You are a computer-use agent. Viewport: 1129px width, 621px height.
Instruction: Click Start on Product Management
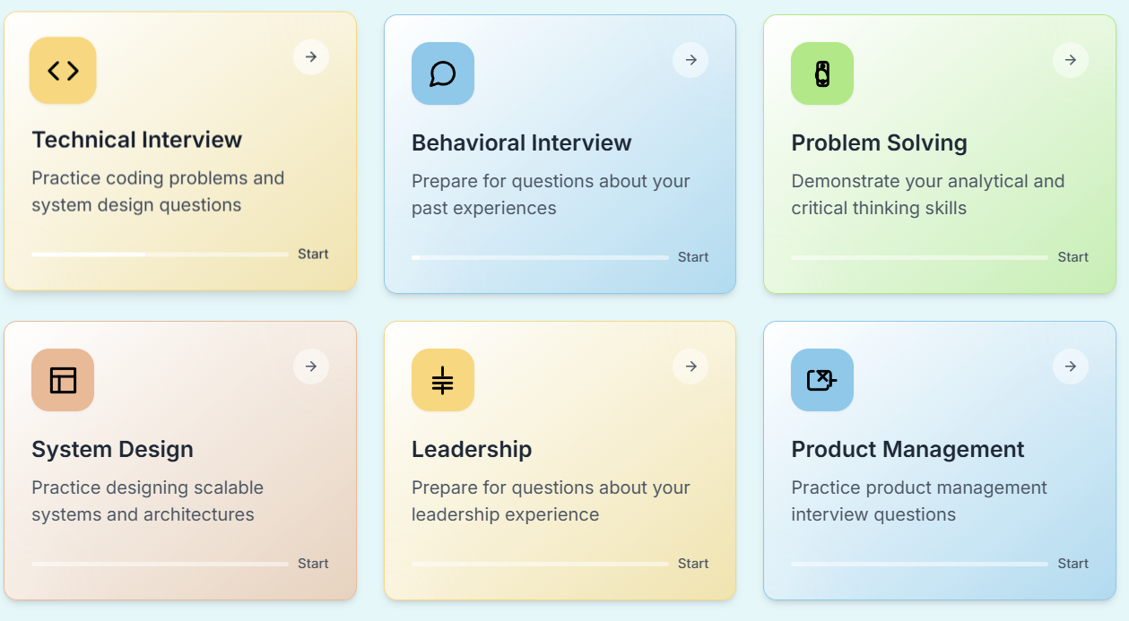[1073, 563]
